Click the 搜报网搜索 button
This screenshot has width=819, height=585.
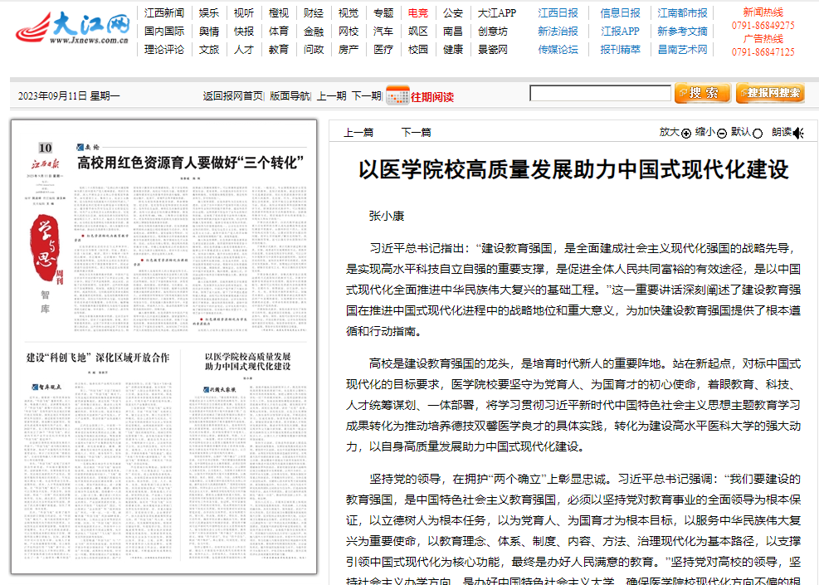pyautogui.click(x=770, y=93)
